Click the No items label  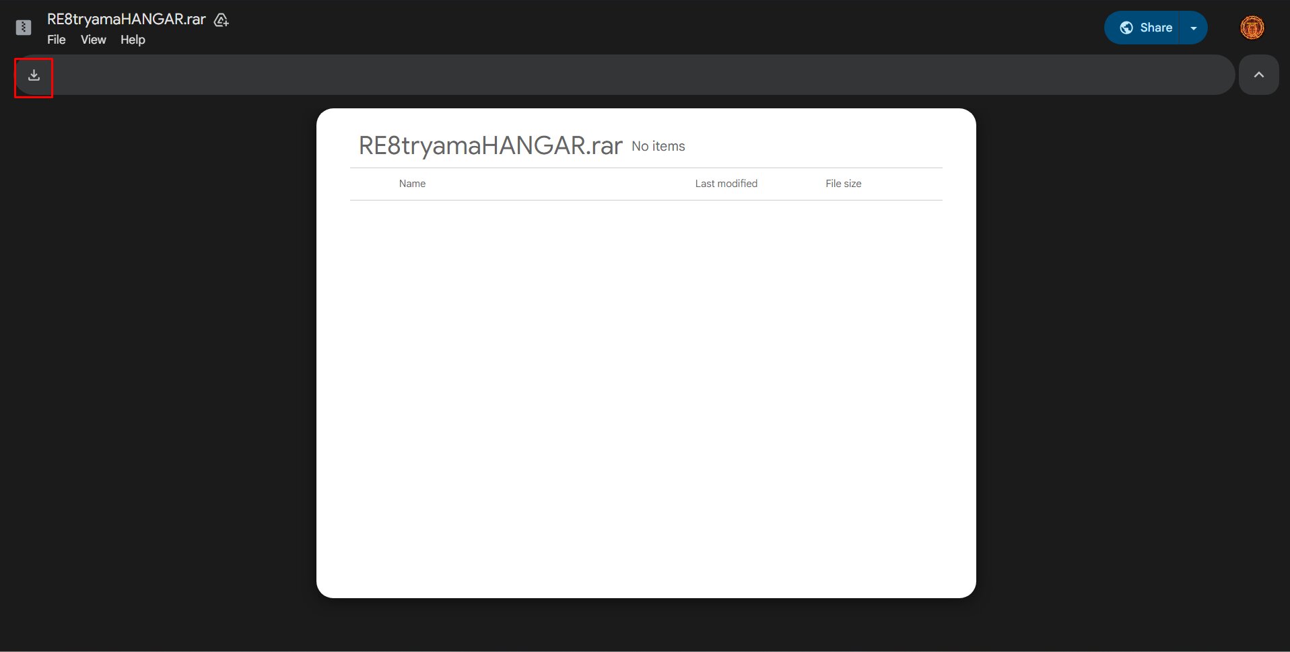(x=658, y=146)
